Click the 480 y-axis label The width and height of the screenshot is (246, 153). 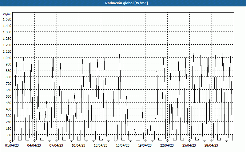[x=9, y=103]
